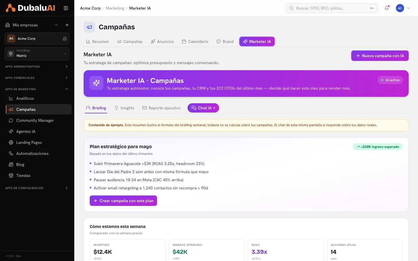Switch to Resumen tab
418x261 pixels.
97,41
